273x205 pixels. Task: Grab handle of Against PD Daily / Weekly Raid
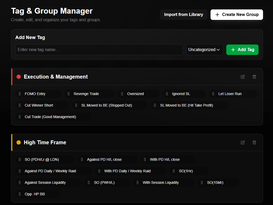point(20,171)
